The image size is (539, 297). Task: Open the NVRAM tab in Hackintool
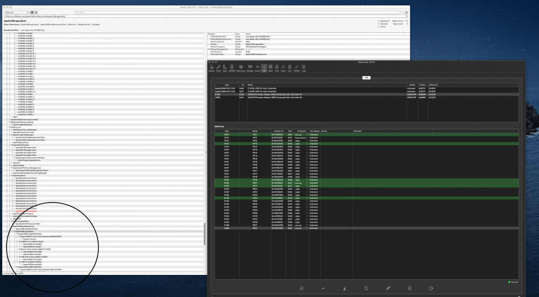coord(232,68)
